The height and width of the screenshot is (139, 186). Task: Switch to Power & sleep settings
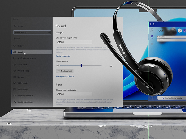pos(23,71)
